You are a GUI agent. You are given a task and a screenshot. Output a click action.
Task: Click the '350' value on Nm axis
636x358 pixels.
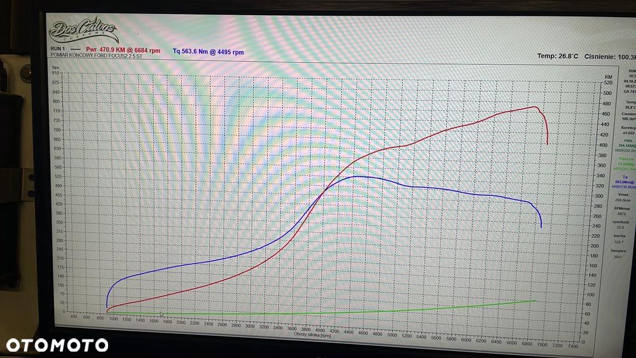[x=59, y=222]
